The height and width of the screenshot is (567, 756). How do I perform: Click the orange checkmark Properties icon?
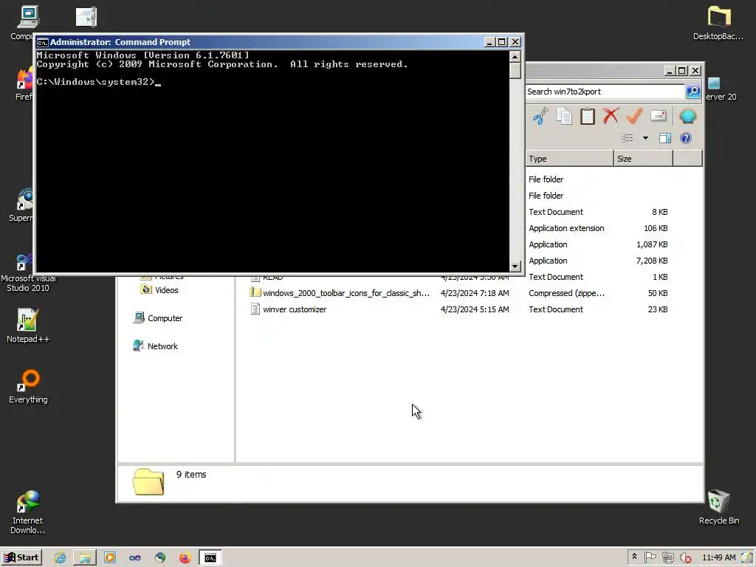[x=634, y=116]
